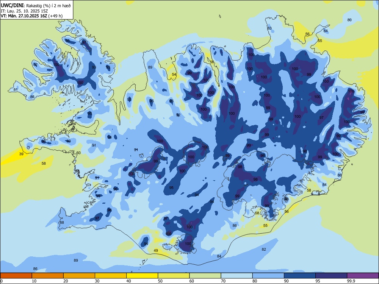Image resolution: width=379 pixels, height=284 pixels.
Task: Click the 49 humidity value on the map
Action: (156, 250)
